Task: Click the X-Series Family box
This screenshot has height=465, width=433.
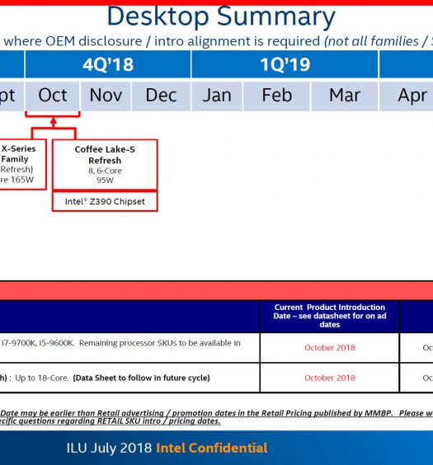Action: pyautogui.click(x=23, y=164)
